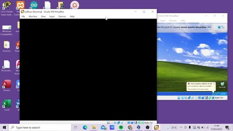
Task: Open OBS Studio from taskbar
Action: (147, 127)
